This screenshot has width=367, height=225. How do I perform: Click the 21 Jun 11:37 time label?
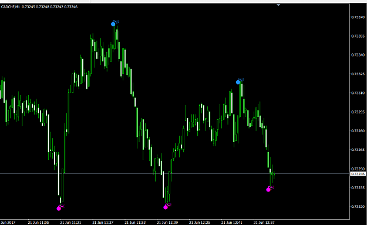coord(103,223)
